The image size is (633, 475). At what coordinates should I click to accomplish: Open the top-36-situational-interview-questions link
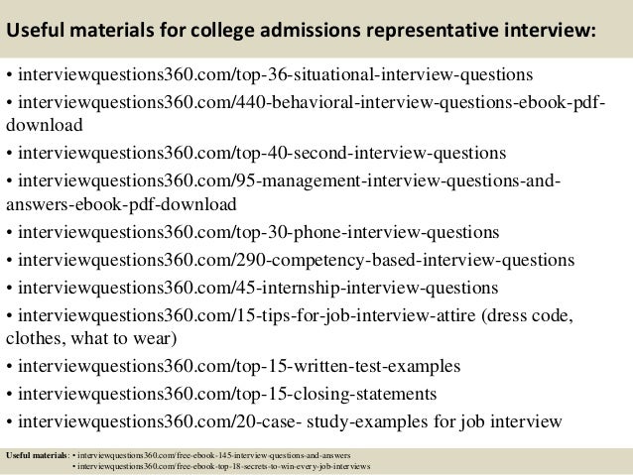point(275,75)
